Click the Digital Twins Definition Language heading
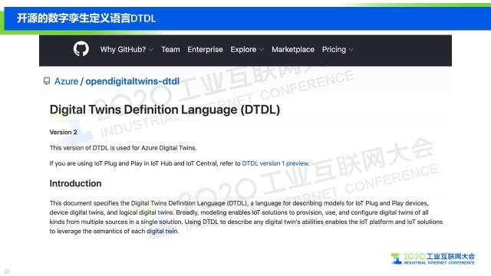 (x=165, y=110)
